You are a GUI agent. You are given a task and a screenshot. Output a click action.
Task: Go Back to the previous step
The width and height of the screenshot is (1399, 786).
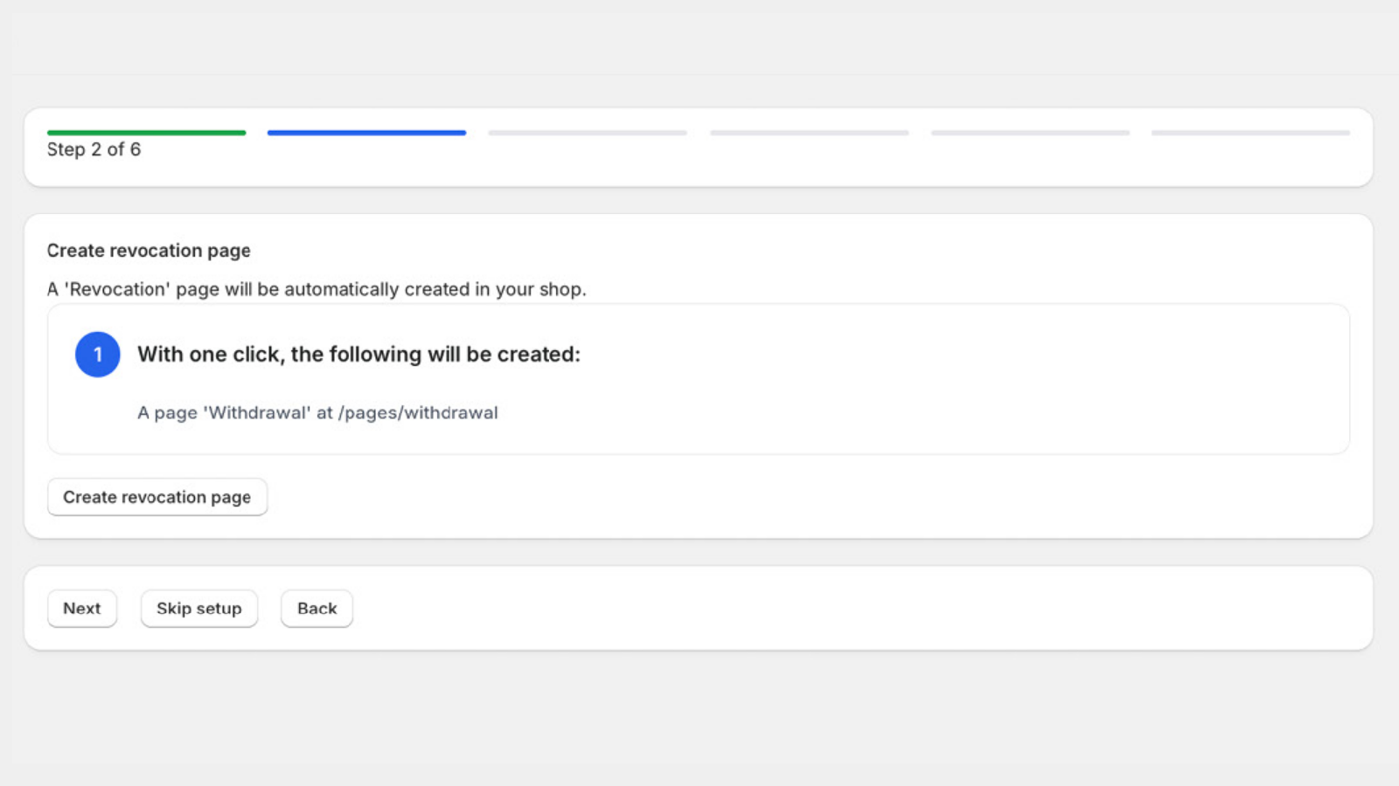317,609
